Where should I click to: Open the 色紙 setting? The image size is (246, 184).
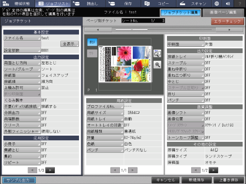coord(105,144)
